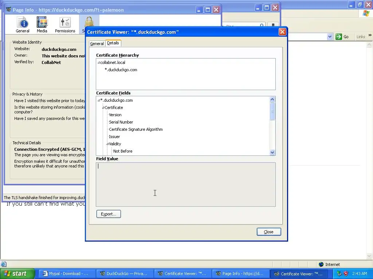The height and width of the screenshot is (279, 373).
Task: Collapse the *.duckduckgo.com fields root node
Action: pos(98,100)
